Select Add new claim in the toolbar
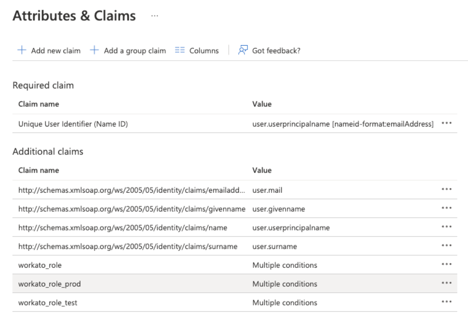This screenshot has height=326, width=468. point(56,50)
